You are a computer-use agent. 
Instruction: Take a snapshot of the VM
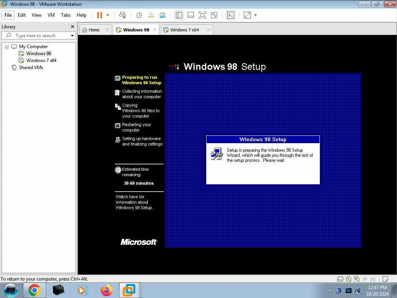pyautogui.click(x=139, y=15)
